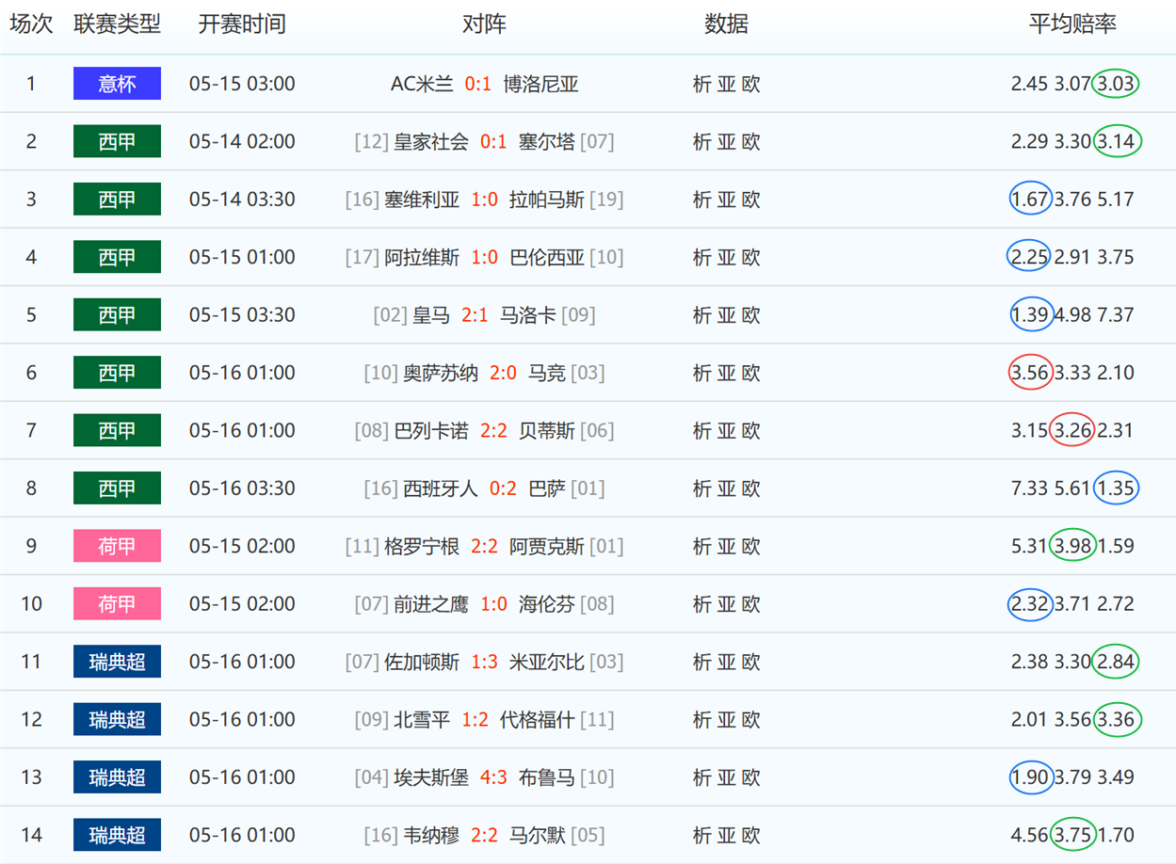1176x864 pixels.
Task: Click the 数据 column header
Action: (726, 24)
